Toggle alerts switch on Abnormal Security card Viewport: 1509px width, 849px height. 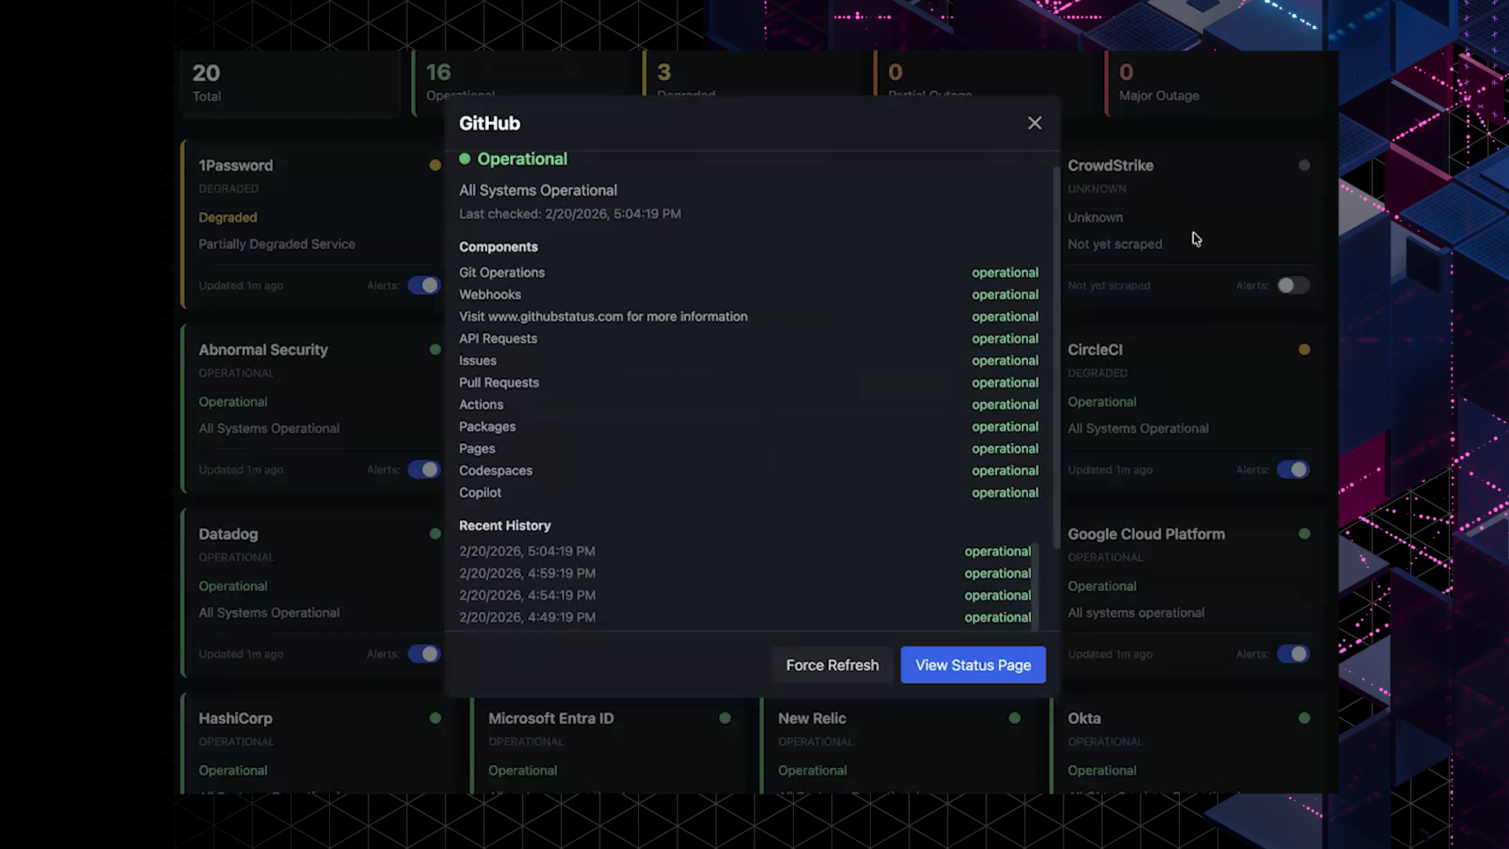[x=424, y=469]
